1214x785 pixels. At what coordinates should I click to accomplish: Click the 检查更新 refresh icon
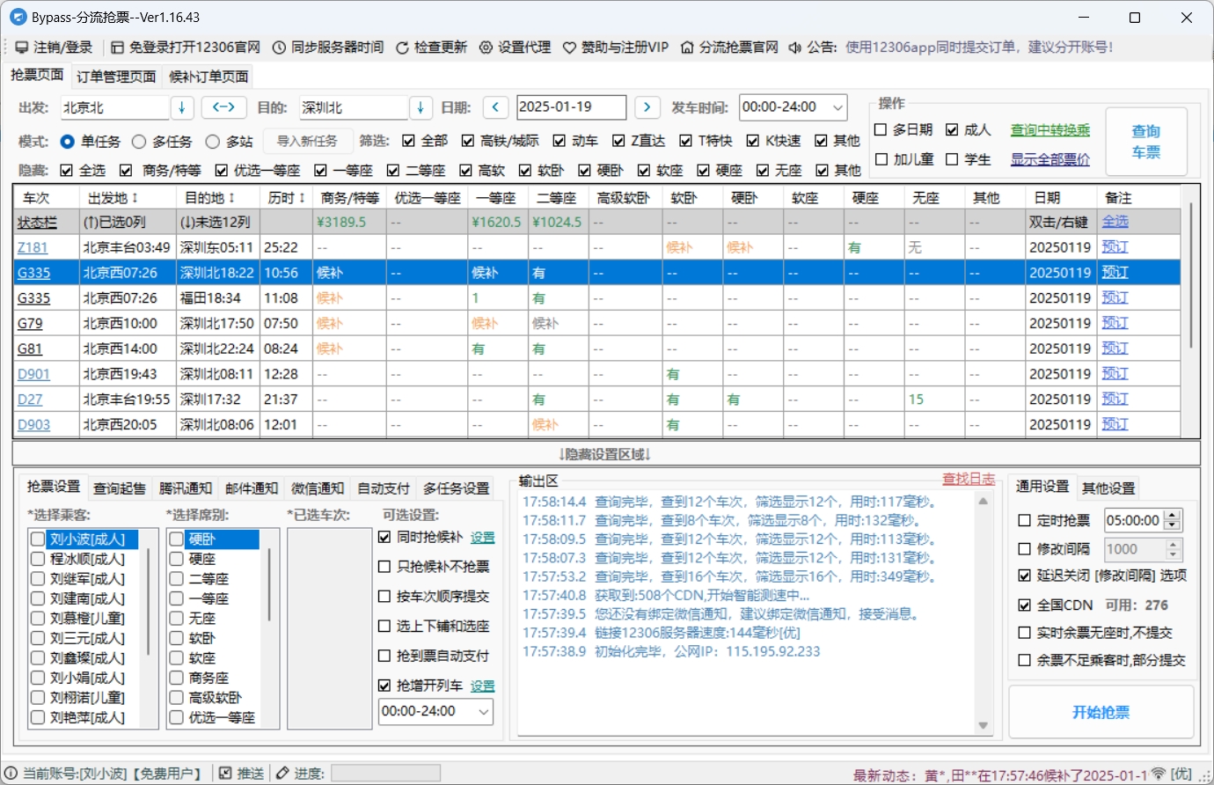[402, 48]
